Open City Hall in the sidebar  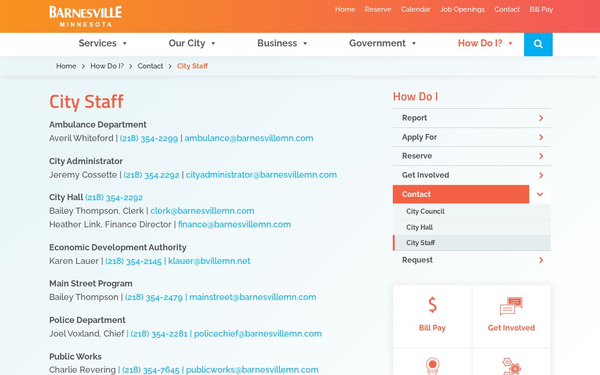point(472,227)
